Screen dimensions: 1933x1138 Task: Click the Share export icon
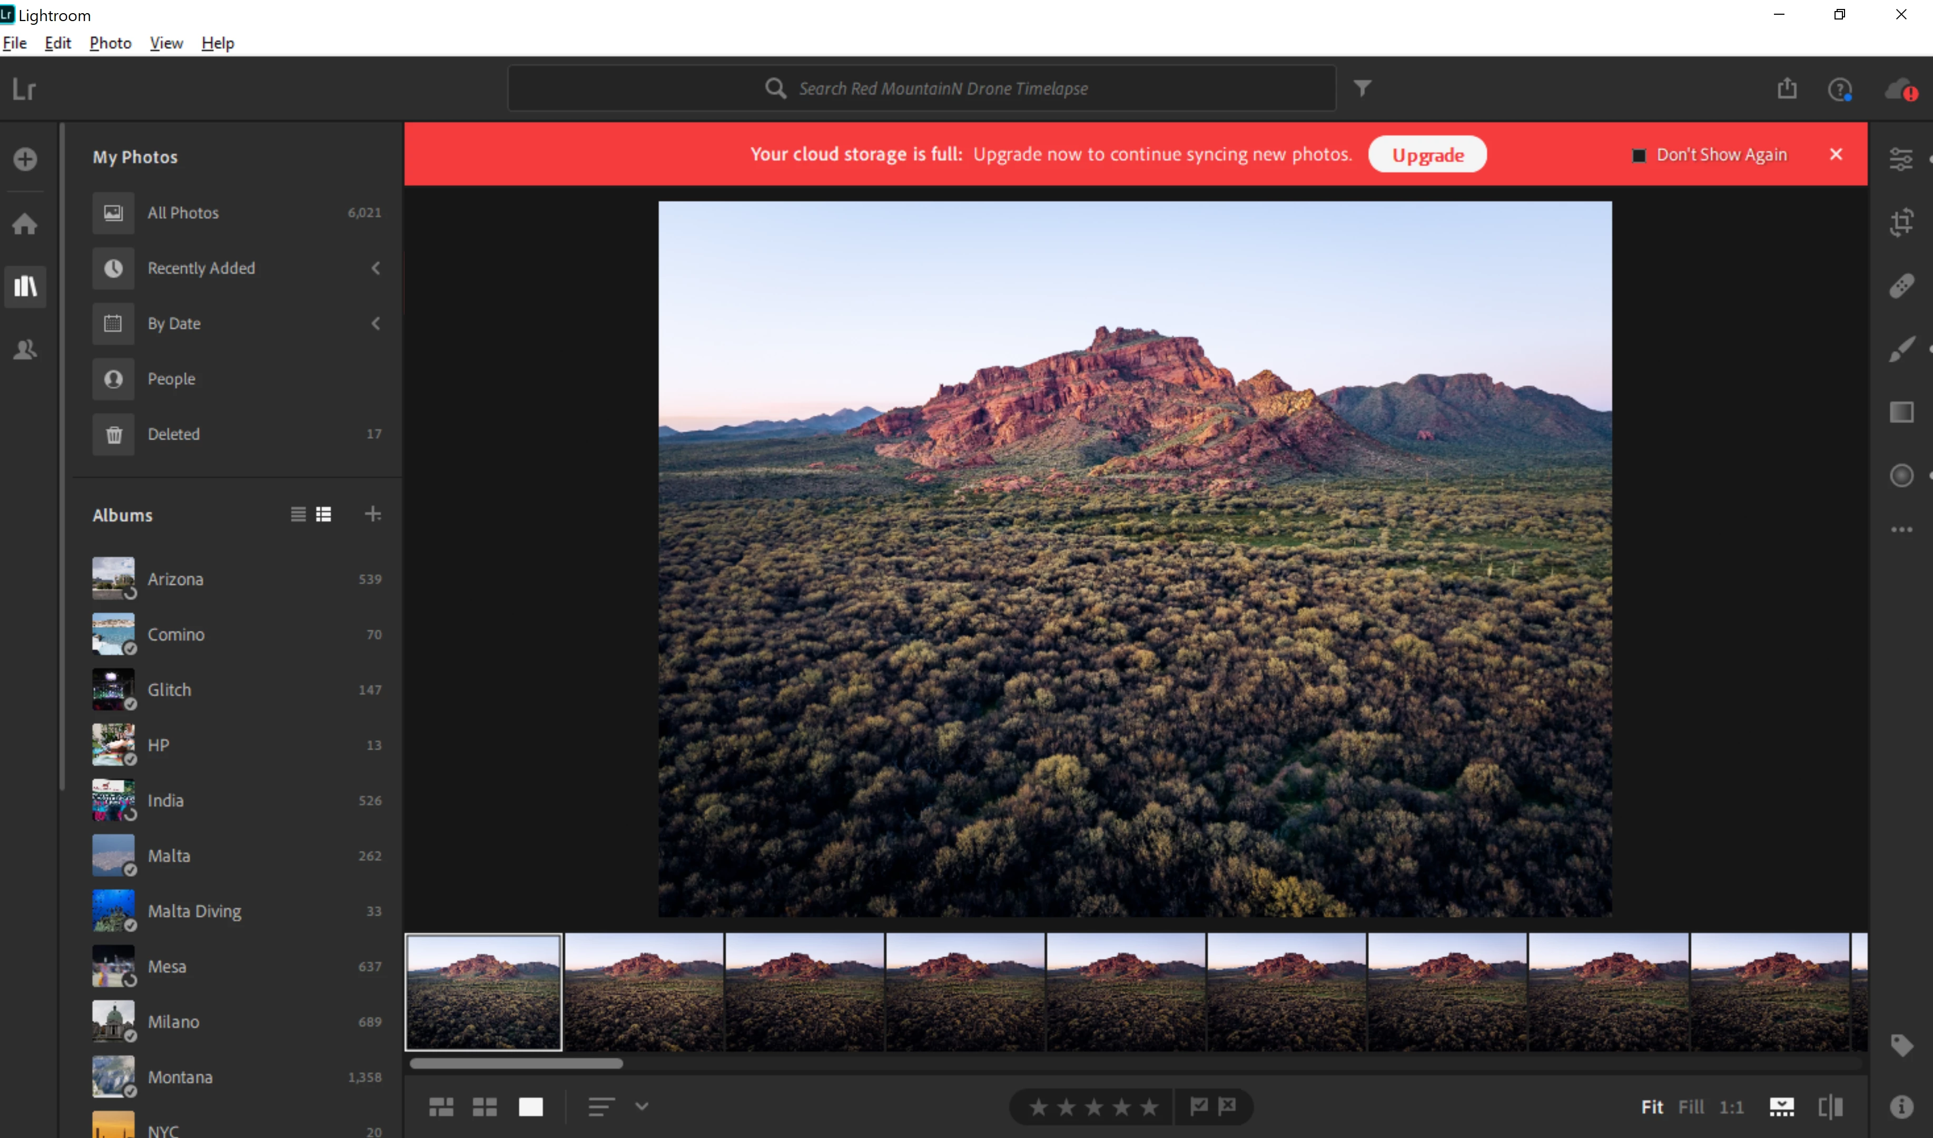tap(1787, 89)
